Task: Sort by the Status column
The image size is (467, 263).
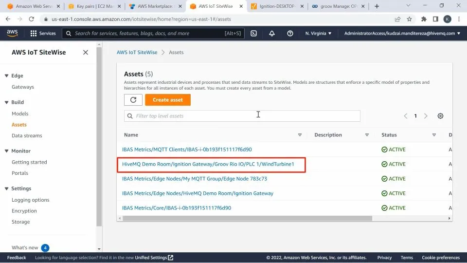Action: [434, 135]
